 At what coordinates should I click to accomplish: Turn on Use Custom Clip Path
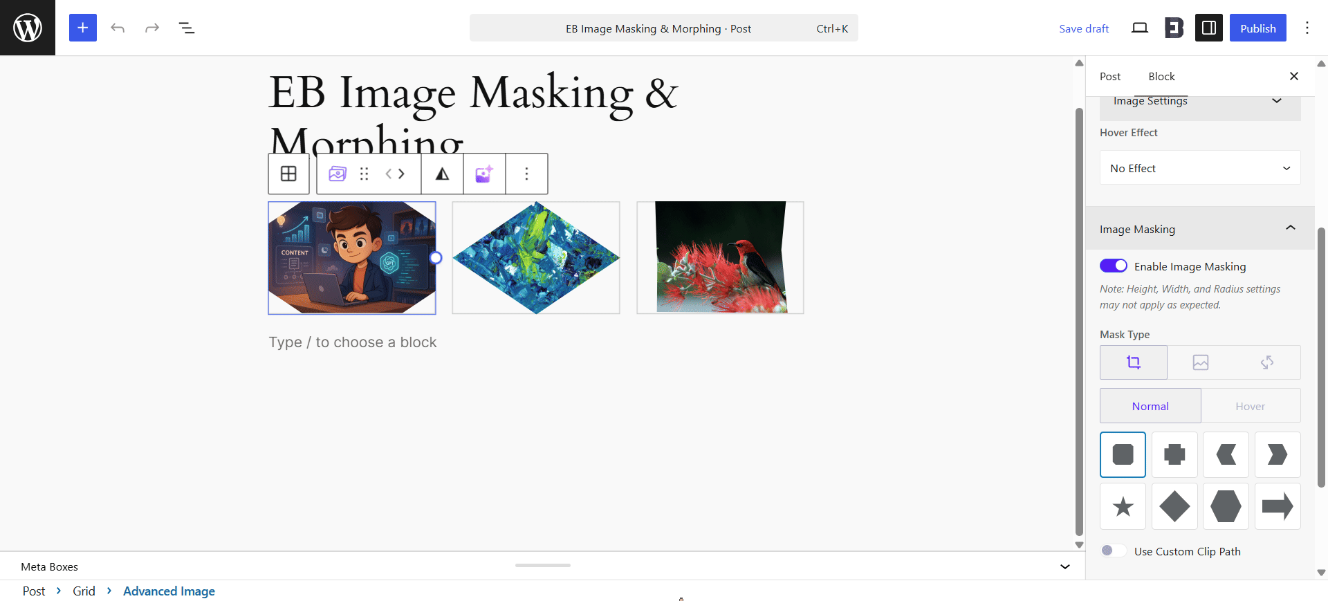[x=1114, y=551]
